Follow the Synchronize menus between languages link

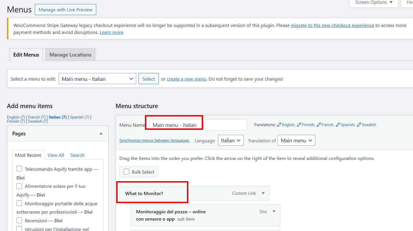click(154, 141)
